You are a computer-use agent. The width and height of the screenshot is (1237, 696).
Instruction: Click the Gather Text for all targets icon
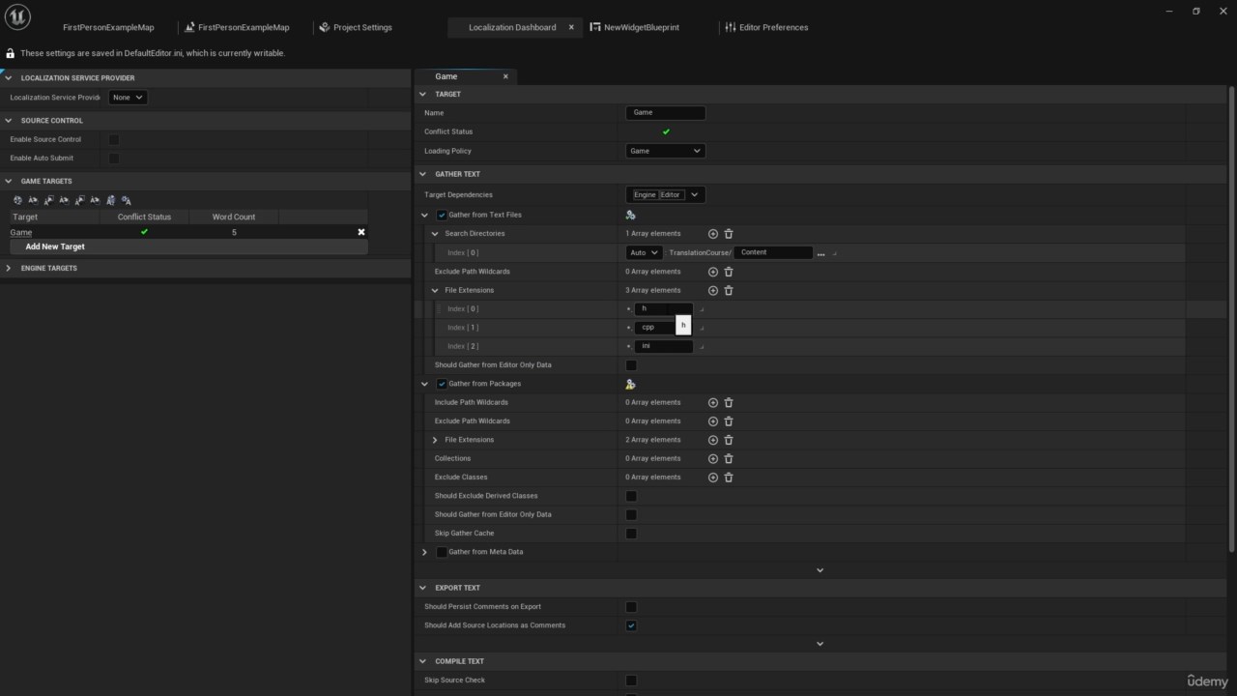[17, 200]
